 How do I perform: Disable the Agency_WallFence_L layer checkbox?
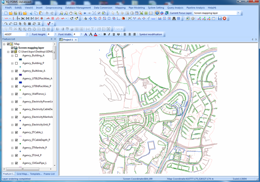tap(16, 94)
